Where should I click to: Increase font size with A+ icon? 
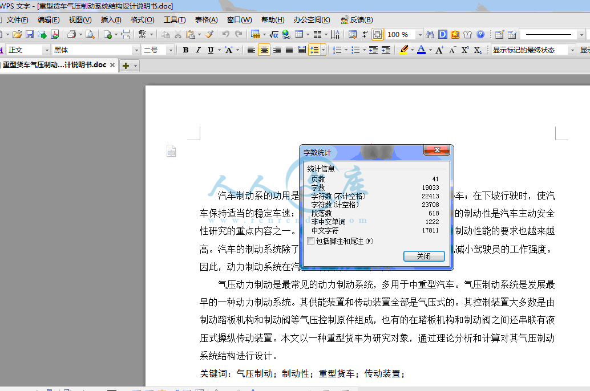(439, 50)
